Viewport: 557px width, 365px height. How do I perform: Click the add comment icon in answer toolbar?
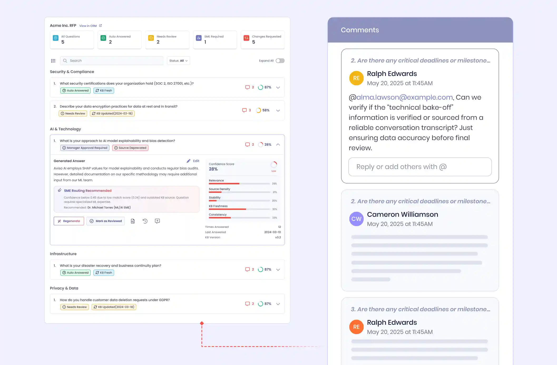click(x=157, y=221)
